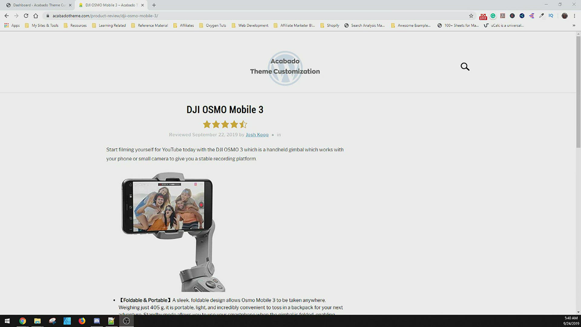Expand the Shopify bookmark folder

coord(330,25)
